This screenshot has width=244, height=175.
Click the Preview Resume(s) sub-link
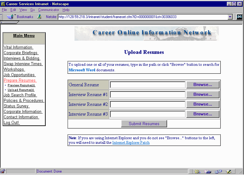point(21,85)
